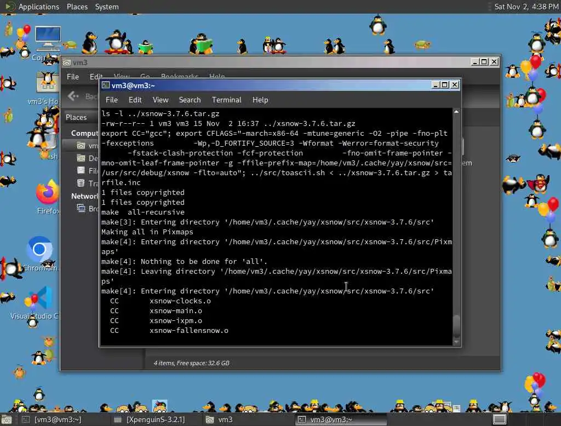Click the clock showing Sat Nov 2, 4:38 PM
Screen dimensions: 561x426
pyautogui.click(x=526, y=7)
